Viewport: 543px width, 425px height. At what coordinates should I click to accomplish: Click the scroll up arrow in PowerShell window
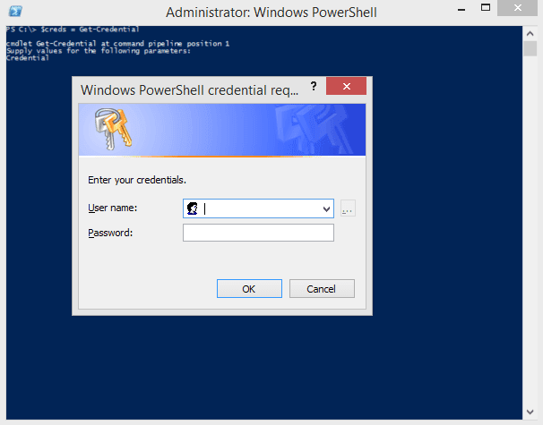530,33
